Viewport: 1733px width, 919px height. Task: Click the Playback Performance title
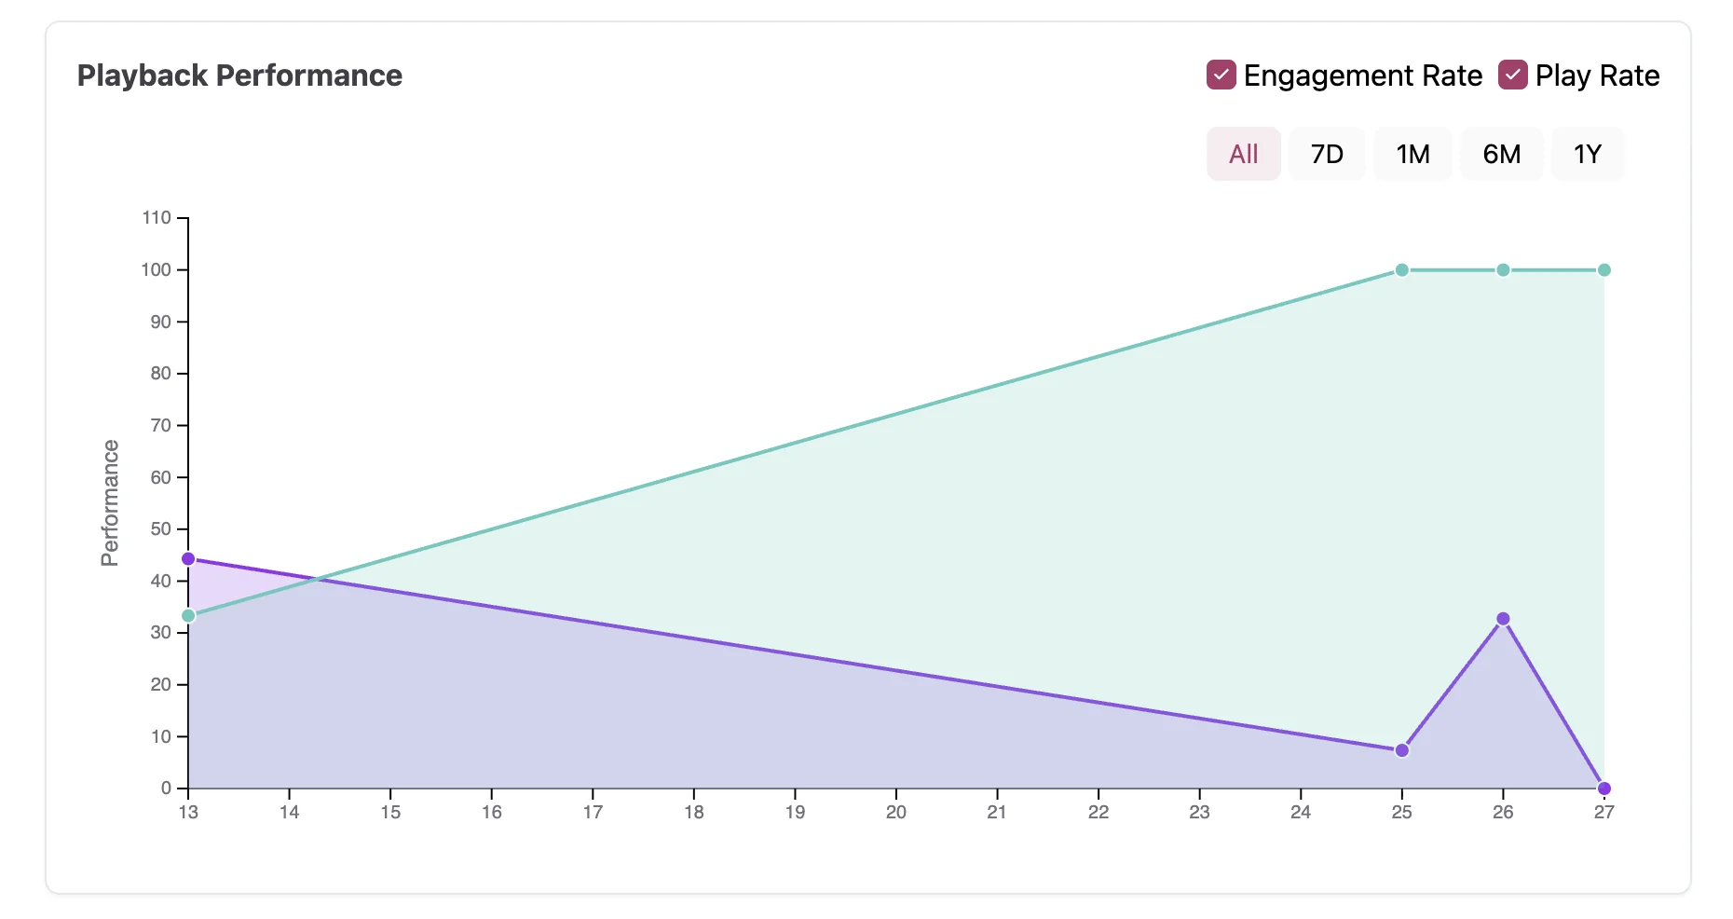[239, 75]
